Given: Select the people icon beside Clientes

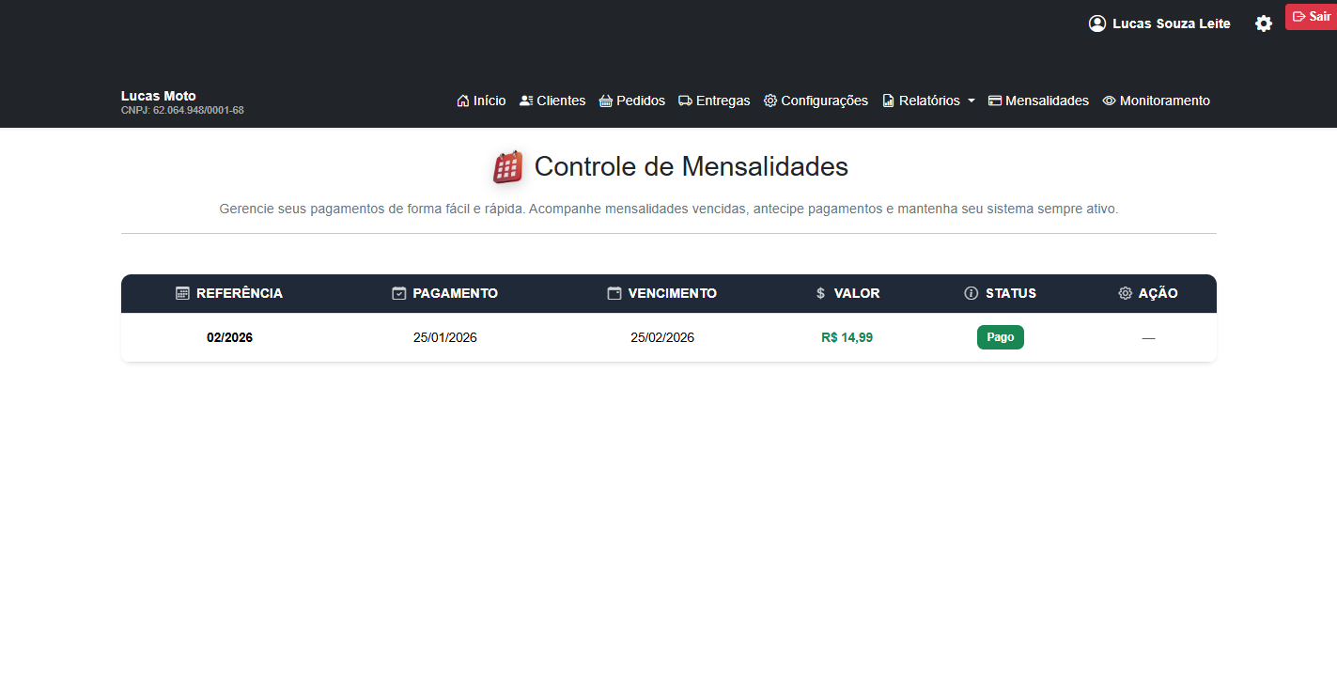Looking at the screenshot, I should click(524, 100).
